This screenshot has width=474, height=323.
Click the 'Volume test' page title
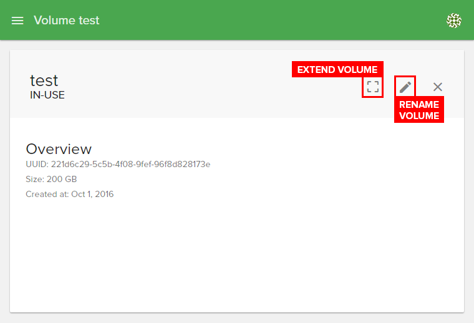click(67, 21)
